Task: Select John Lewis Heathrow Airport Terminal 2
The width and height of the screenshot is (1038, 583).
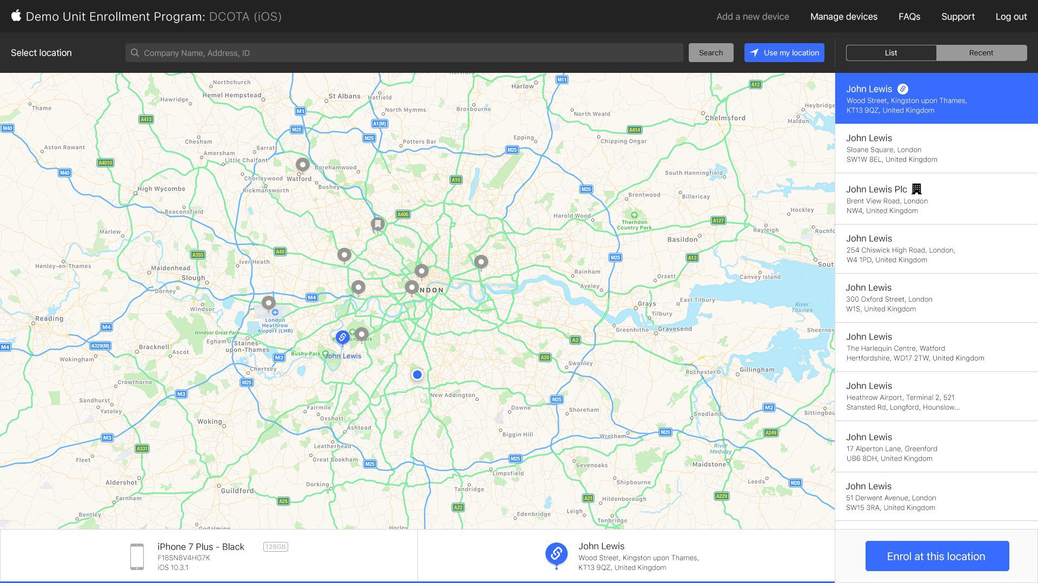Action: click(x=936, y=396)
